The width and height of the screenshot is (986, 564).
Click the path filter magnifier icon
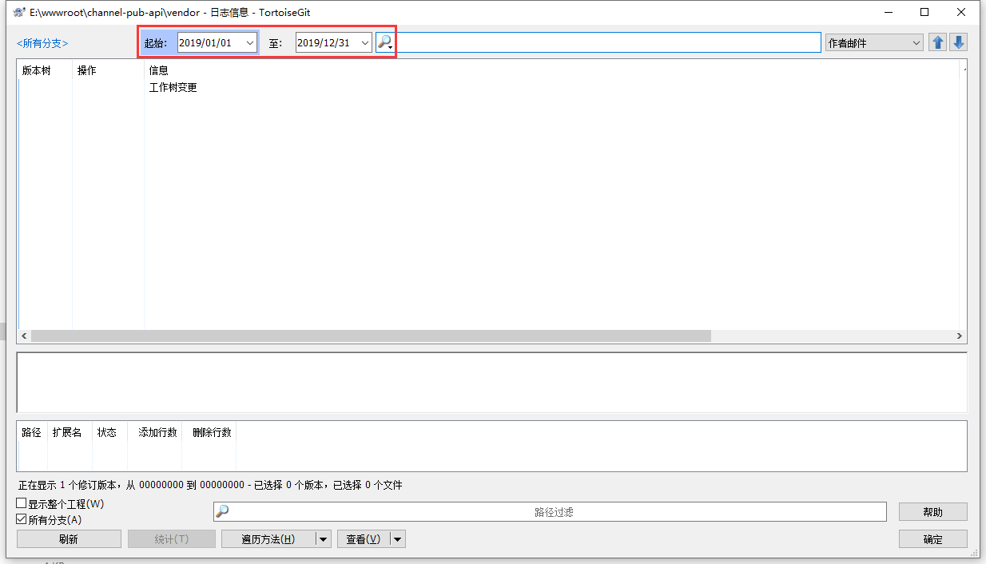[x=223, y=511]
